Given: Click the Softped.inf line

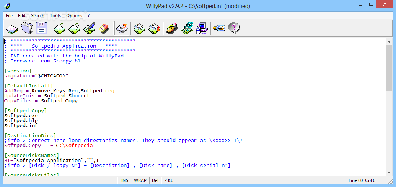Looking at the screenshot, I should click(21, 126).
